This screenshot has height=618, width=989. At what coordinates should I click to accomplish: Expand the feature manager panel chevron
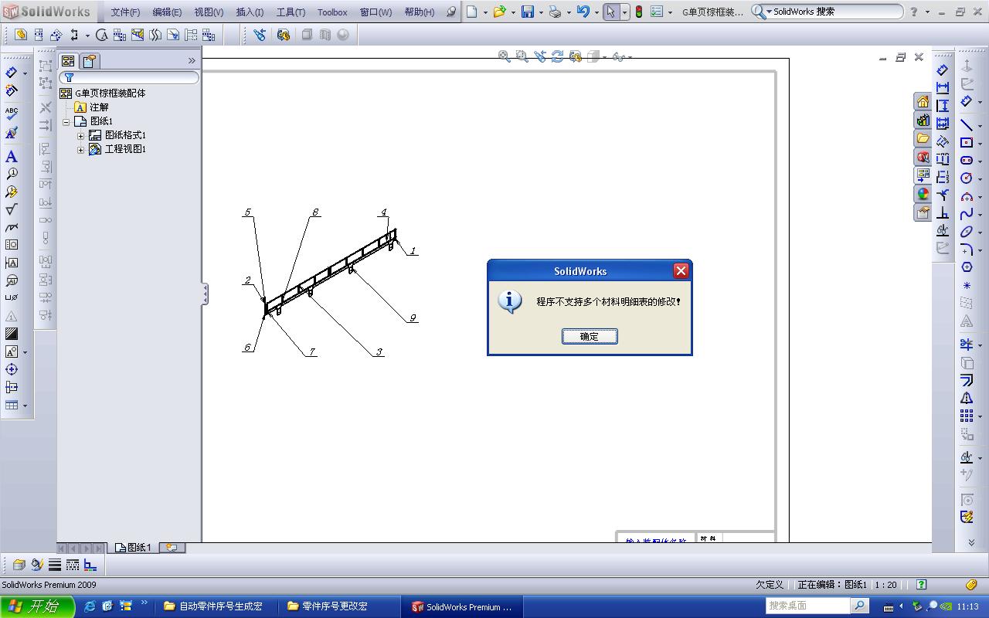tap(192, 60)
